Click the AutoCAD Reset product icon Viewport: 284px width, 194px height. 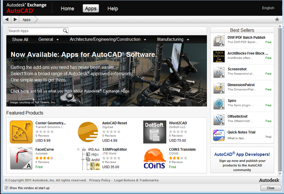coord(88,132)
